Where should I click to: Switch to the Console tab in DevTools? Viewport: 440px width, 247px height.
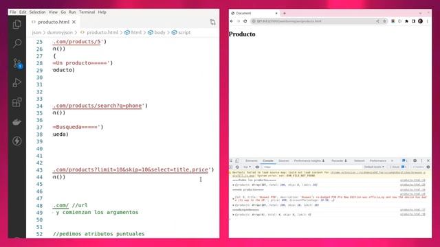(268, 161)
